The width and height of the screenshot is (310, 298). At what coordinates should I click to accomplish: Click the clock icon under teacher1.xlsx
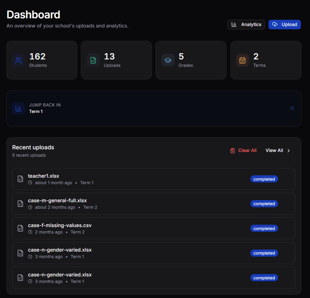(30, 183)
